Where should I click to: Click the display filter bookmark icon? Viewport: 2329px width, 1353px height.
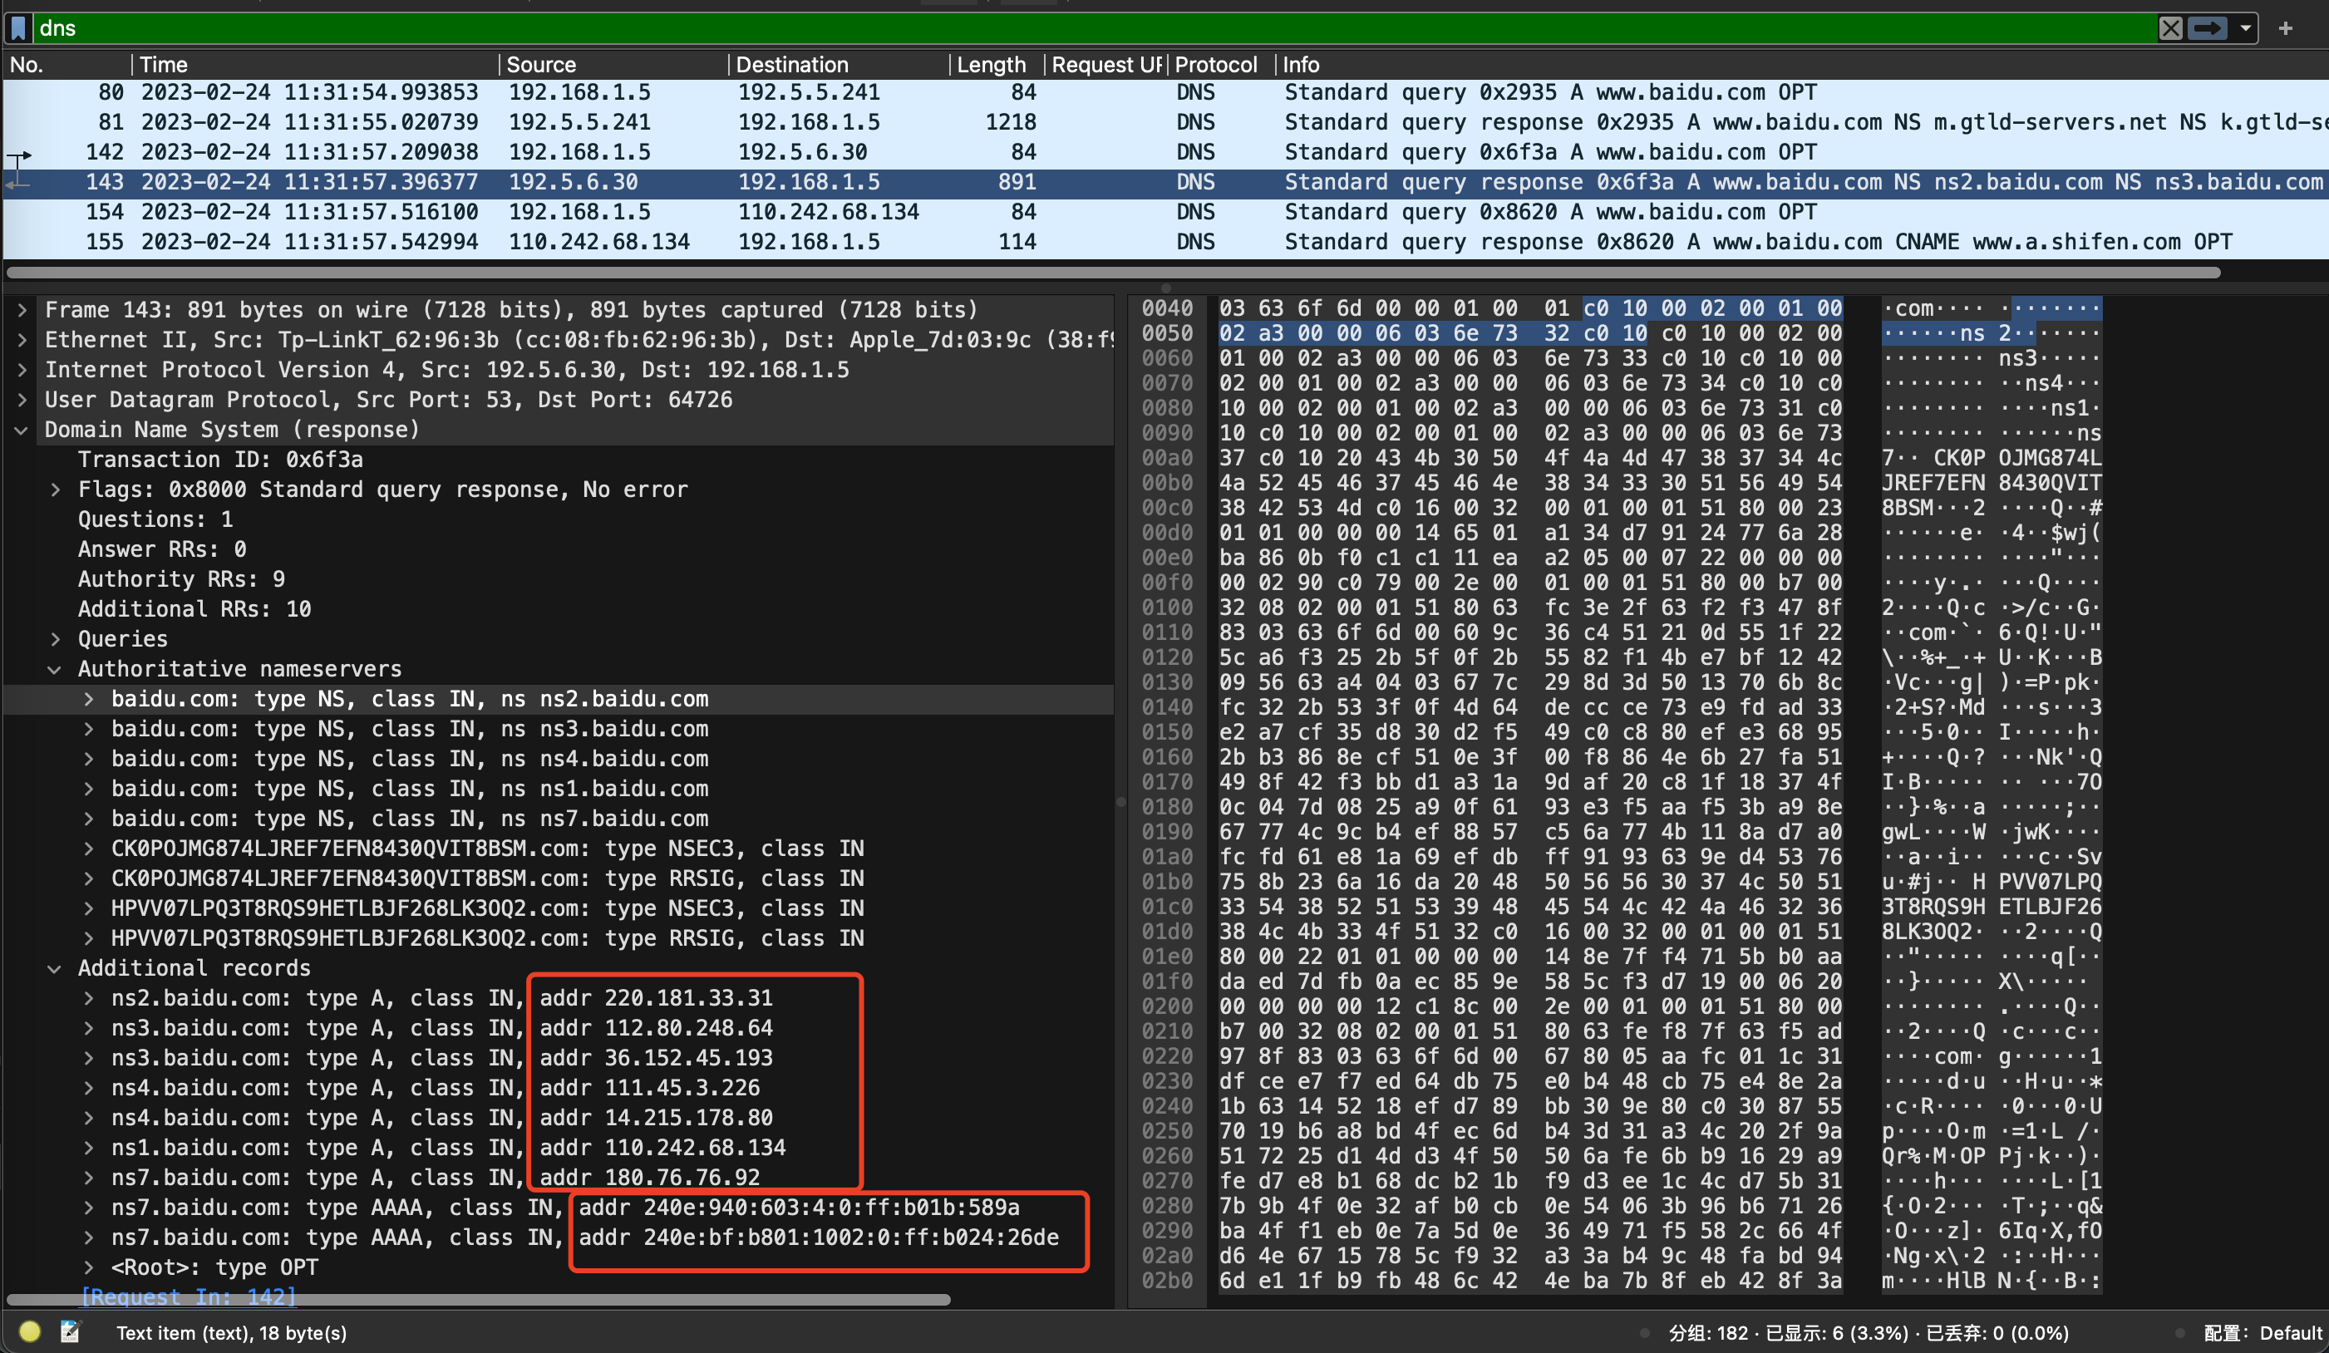pyautogui.click(x=17, y=27)
